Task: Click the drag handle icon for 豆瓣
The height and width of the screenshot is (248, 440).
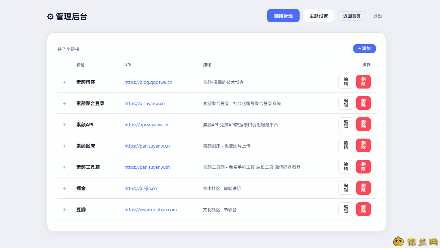Action: point(64,209)
